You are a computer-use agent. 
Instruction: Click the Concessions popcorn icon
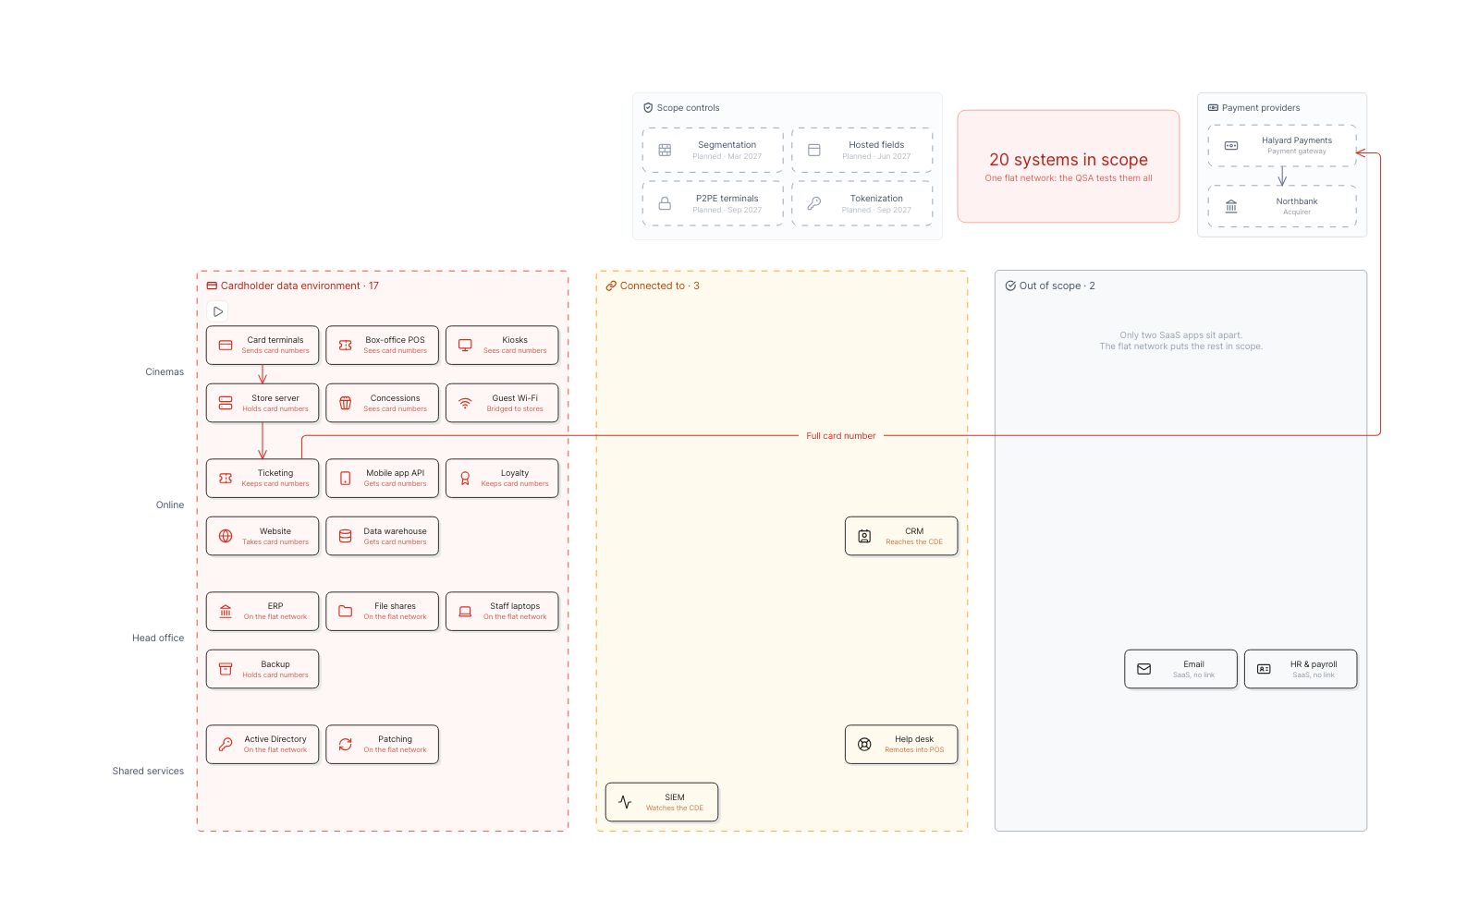(346, 403)
